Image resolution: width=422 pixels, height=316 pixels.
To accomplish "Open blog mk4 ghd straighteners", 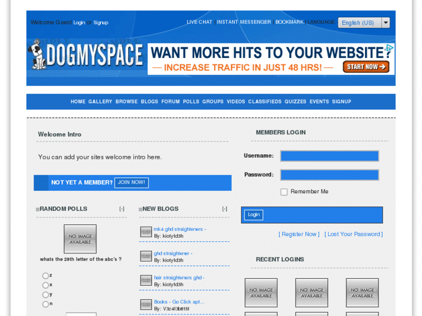I will (x=180, y=229).
